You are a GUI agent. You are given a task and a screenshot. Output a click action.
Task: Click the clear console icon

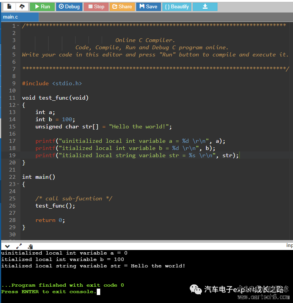30,247
